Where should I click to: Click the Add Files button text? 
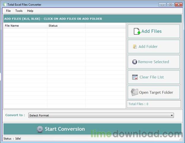click(x=151, y=31)
